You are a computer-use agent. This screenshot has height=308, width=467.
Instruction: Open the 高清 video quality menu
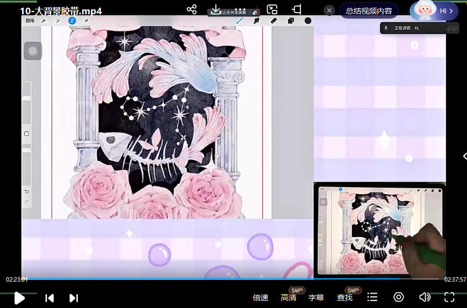tap(289, 298)
